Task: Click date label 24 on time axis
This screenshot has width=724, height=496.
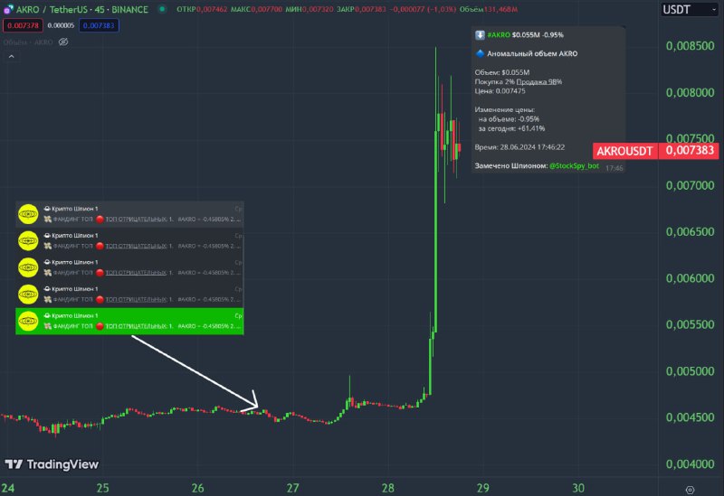Action: 8,488
